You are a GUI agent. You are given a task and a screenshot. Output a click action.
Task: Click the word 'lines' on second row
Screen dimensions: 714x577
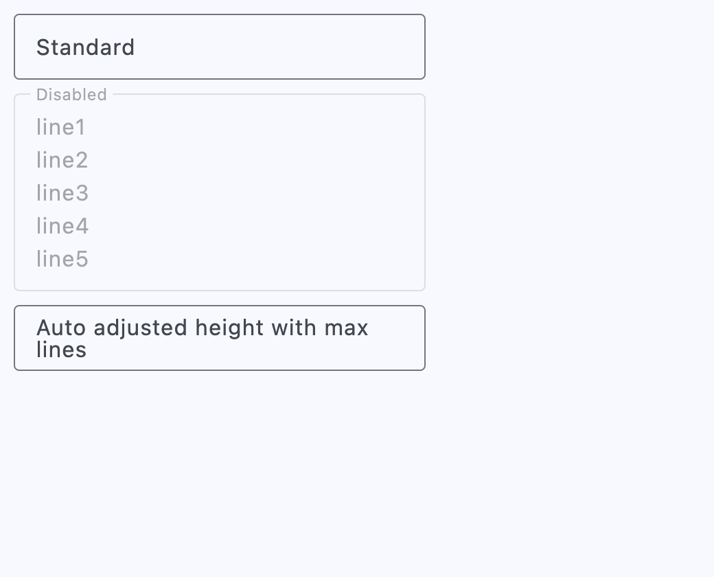[62, 350]
